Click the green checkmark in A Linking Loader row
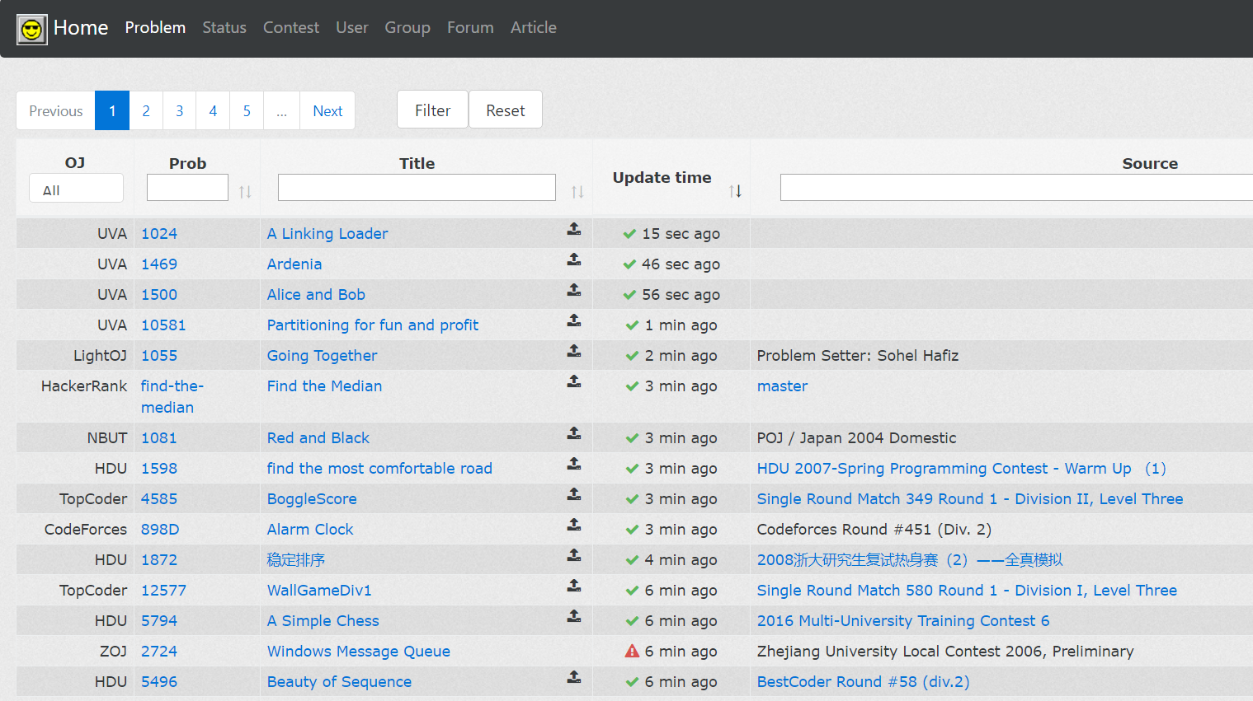This screenshot has height=701, width=1253. tap(629, 234)
